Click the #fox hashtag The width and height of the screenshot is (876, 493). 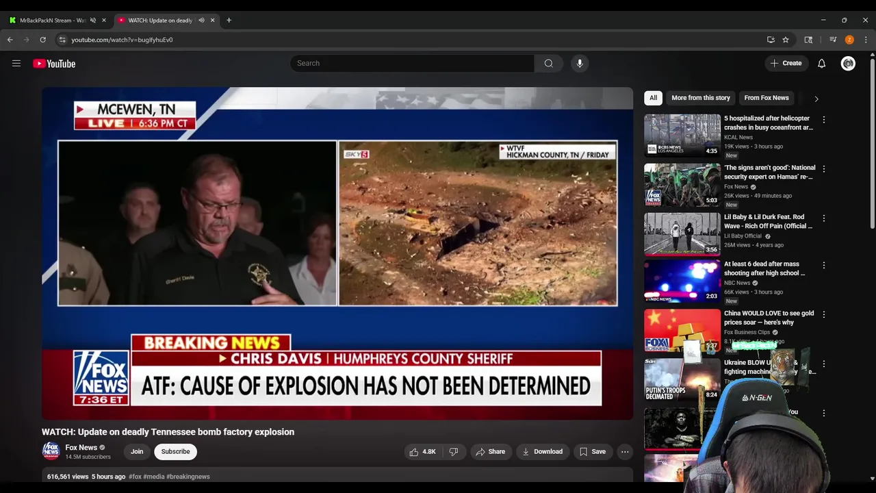135,477
